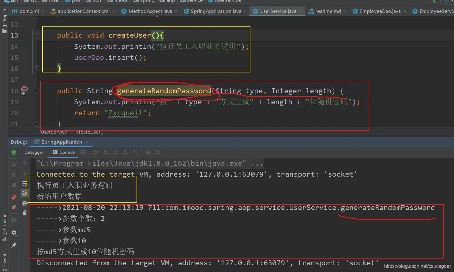Click Trace Current Stream Chain icon
This screenshot has width=454, height=272.
coord(158,152)
